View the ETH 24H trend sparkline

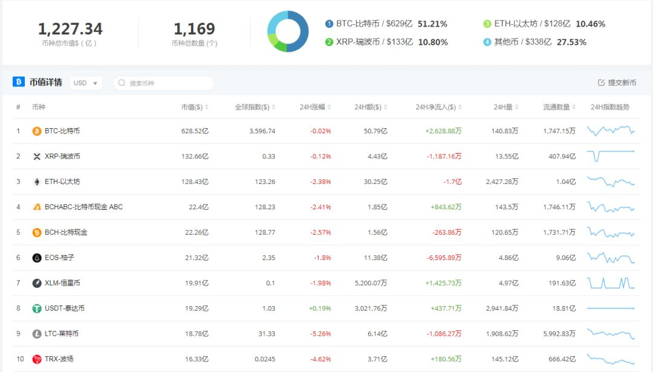tap(611, 181)
